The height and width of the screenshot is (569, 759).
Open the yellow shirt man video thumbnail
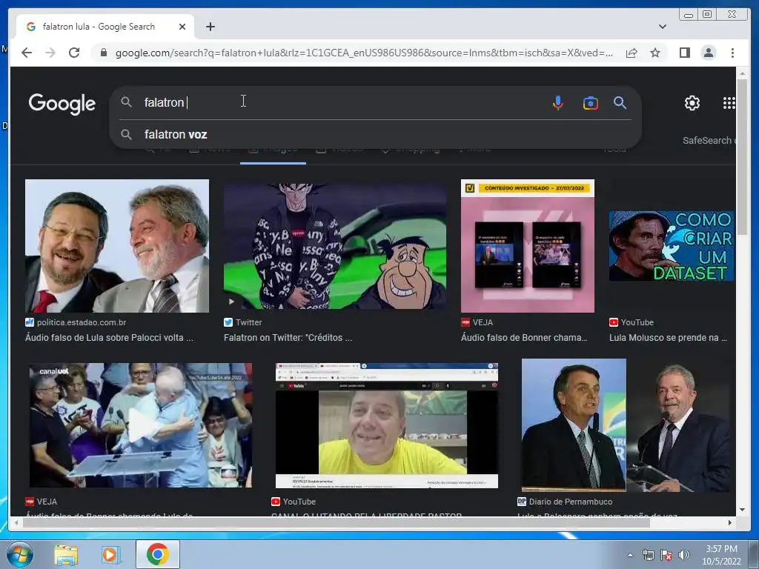(x=387, y=425)
